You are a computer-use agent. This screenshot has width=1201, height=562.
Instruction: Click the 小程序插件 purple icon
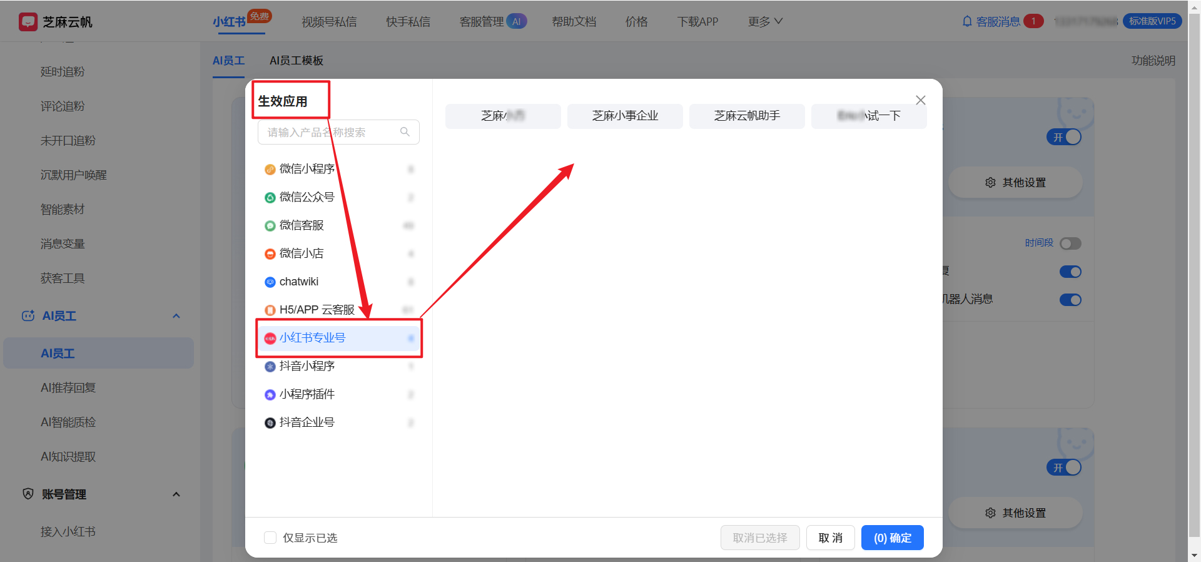270,395
